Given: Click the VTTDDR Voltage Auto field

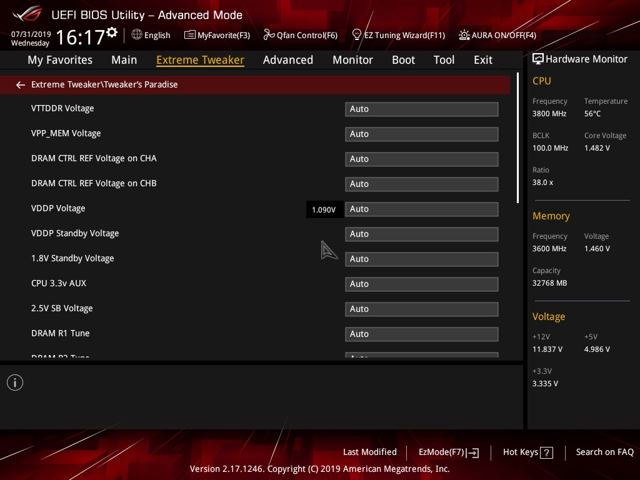Looking at the screenshot, I should tap(422, 109).
